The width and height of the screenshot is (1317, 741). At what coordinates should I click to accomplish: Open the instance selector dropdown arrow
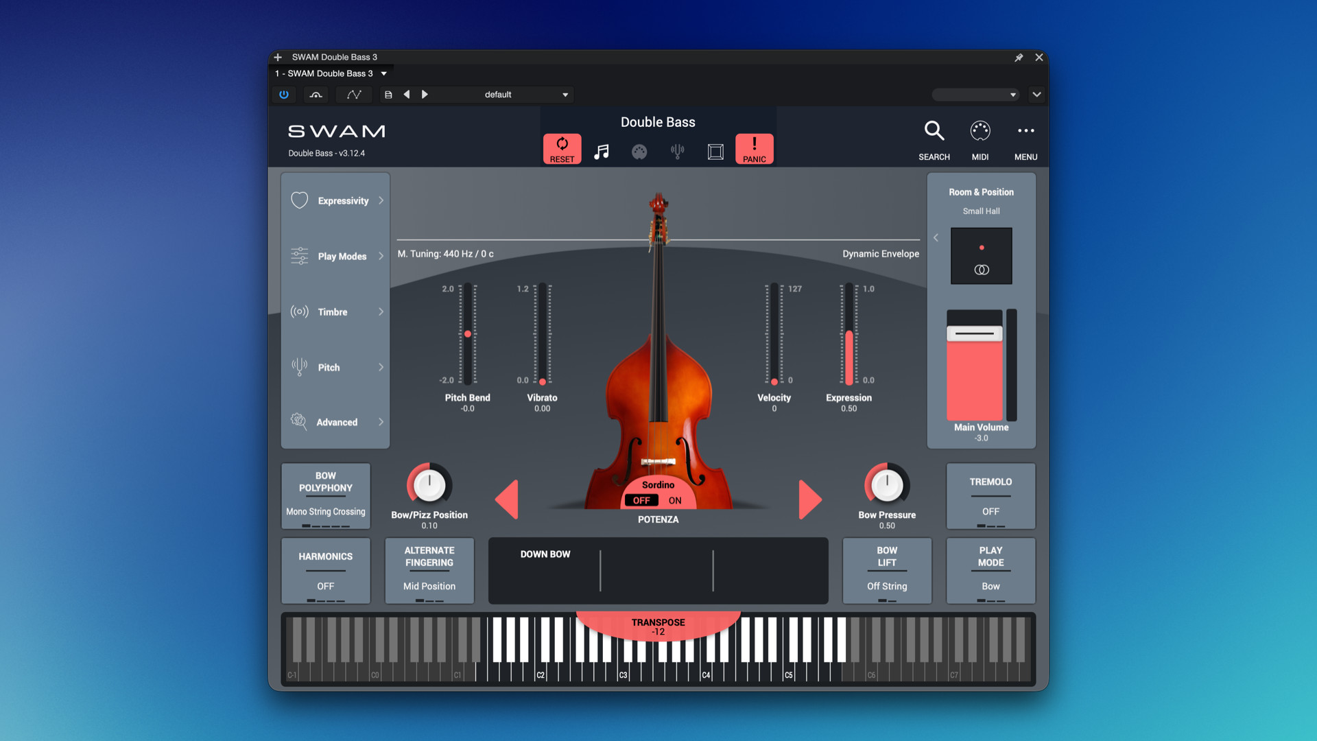(x=384, y=73)
